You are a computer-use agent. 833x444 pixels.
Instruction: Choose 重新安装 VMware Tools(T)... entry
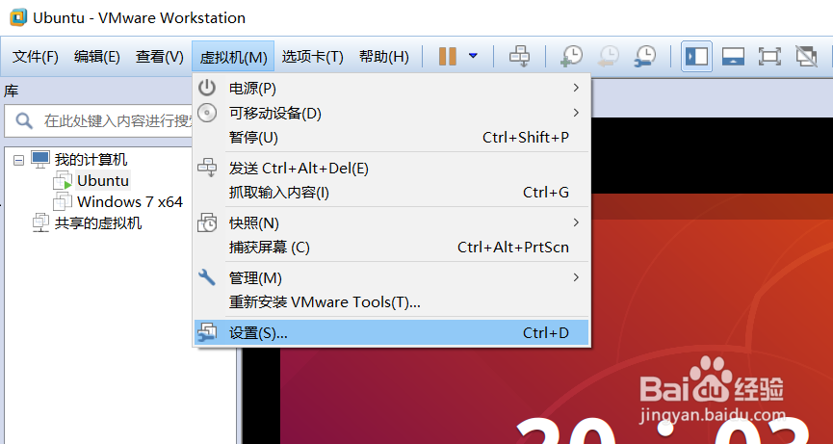(x=392, y=302)
